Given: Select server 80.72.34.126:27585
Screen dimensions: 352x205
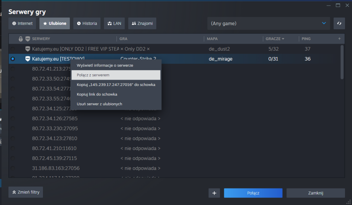Looking at the screenshot, I should point(55,119).
